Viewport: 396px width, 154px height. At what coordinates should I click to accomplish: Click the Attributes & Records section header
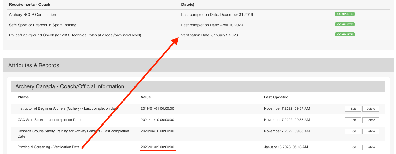[x=34, y=65]
